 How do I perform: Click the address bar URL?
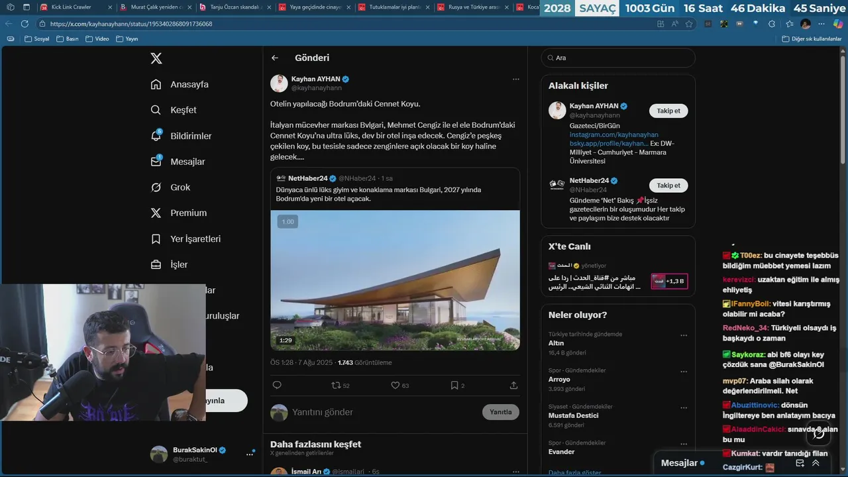(131, 23)
